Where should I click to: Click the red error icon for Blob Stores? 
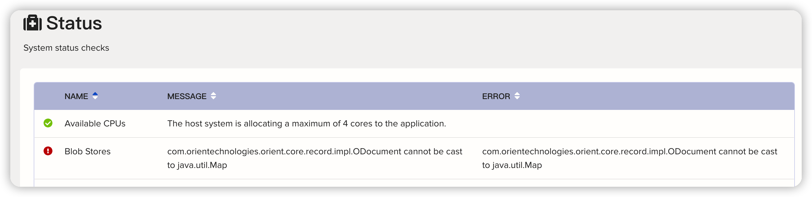point(48,151)
